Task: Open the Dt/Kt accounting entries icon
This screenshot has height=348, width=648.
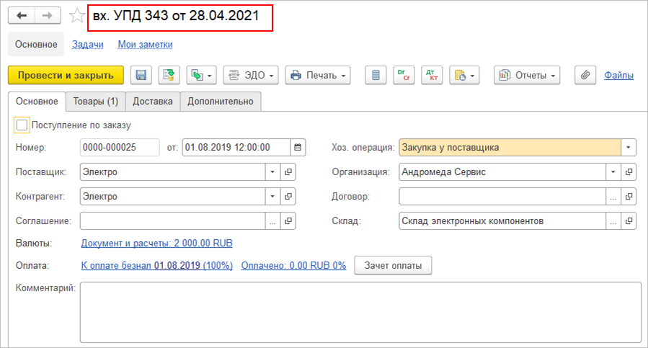Action: click(x=431, y=75)
